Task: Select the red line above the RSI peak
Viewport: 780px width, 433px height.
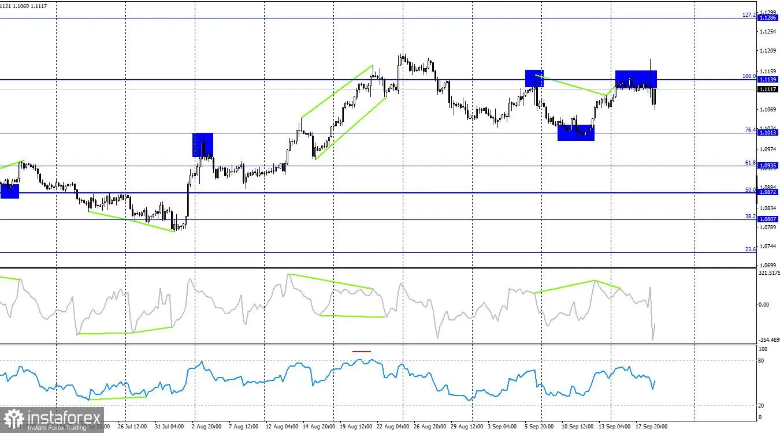Action: (x=362, y=351)
